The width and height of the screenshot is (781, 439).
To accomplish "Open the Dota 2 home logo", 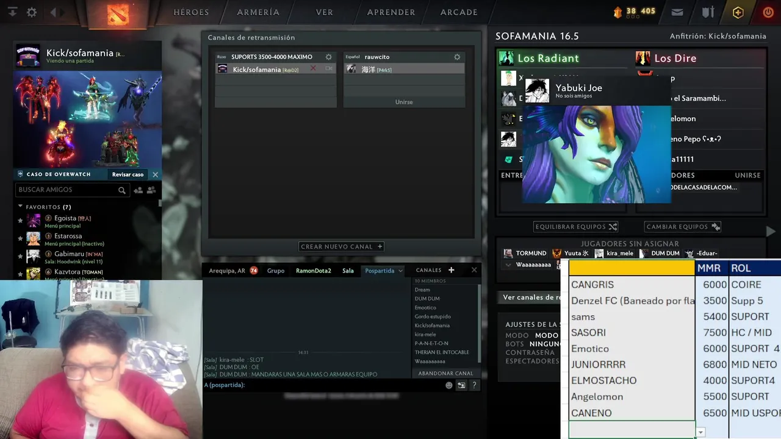I will point(118,14).
